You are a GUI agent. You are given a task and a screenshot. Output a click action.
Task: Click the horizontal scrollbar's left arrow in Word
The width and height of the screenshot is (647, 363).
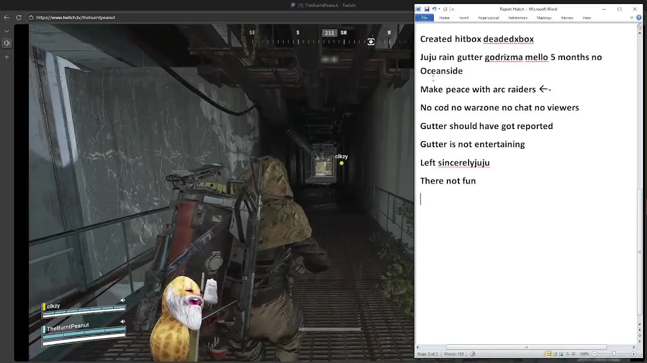pyautogui.click(x=418, y=347)
